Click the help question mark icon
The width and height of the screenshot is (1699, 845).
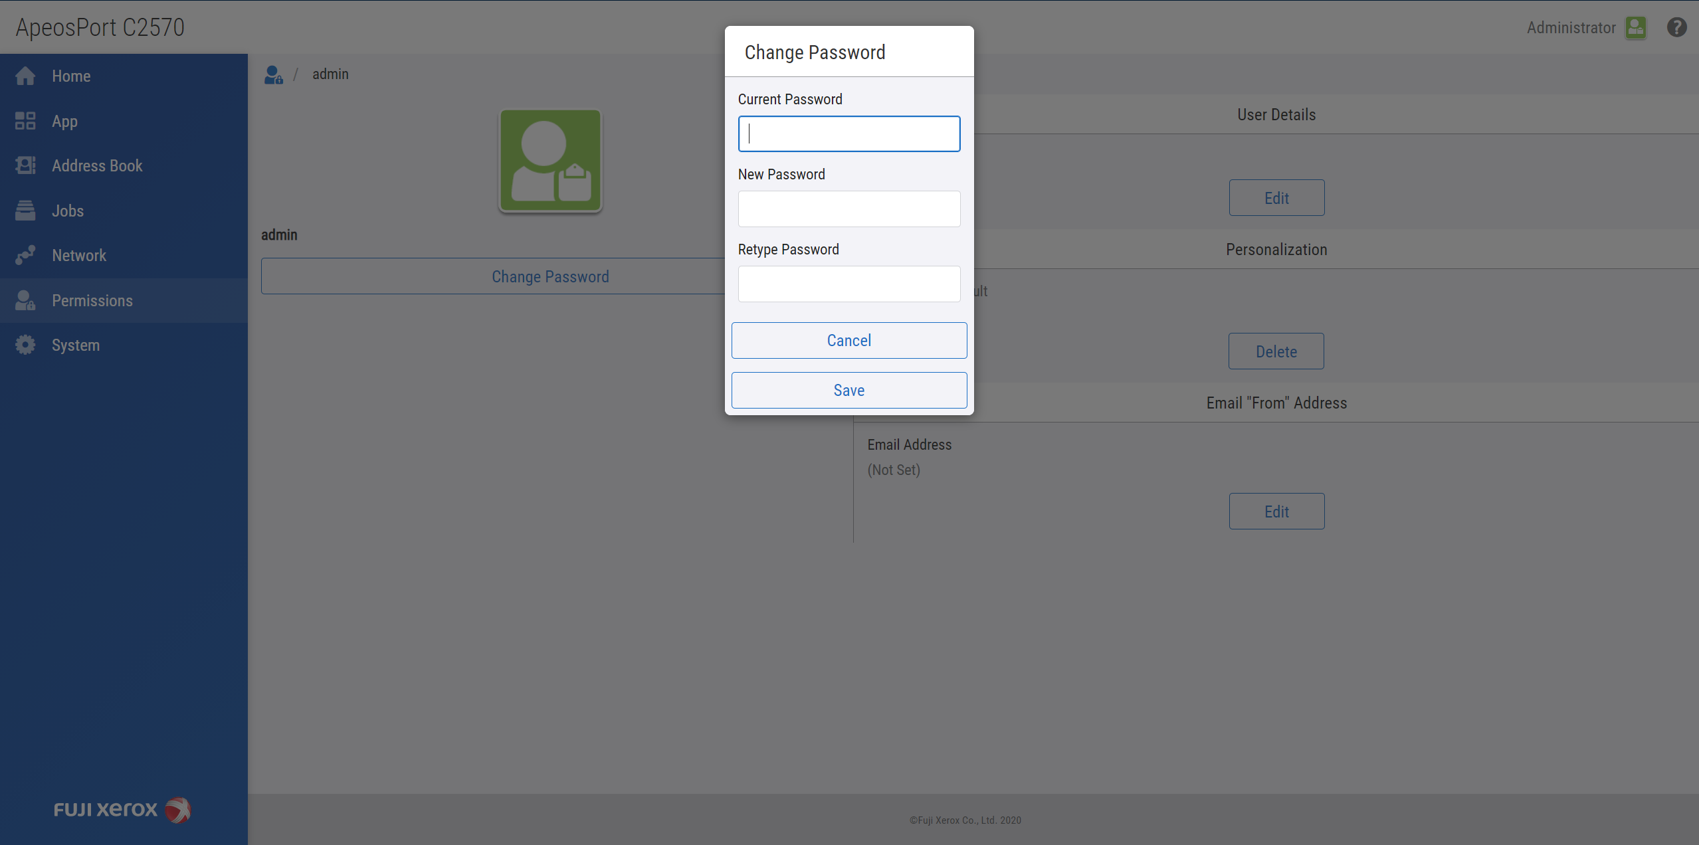(1676, 27)
